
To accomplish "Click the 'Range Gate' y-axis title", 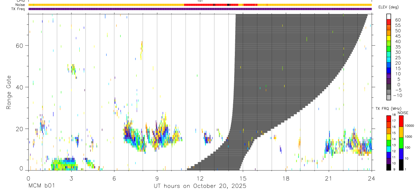I will click(9, 92).
